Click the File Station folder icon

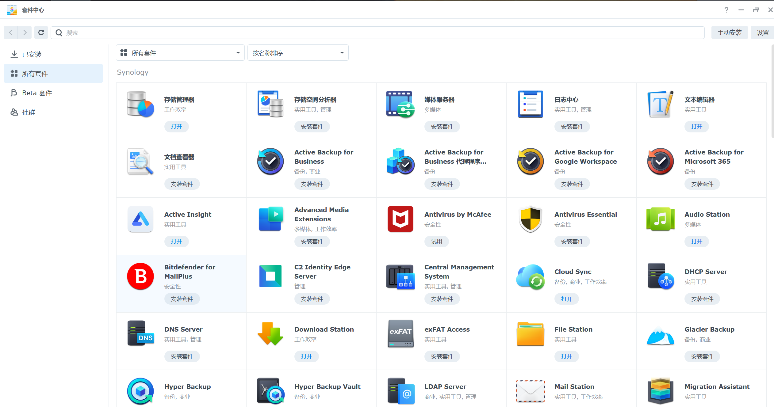pos(530,334)
